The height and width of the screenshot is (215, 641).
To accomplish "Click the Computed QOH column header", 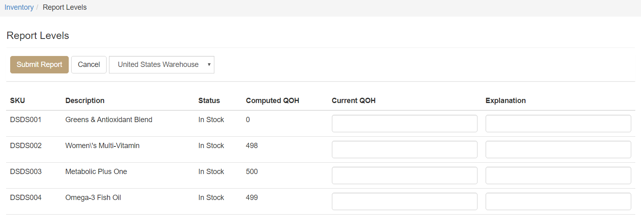I will pos(273,101).
